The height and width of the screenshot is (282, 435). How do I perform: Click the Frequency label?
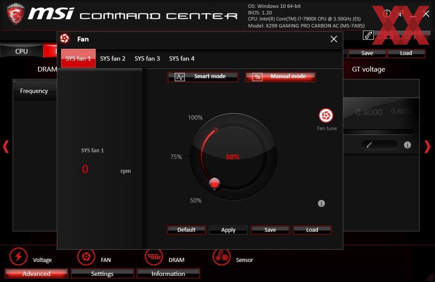[x=34, y=91]
